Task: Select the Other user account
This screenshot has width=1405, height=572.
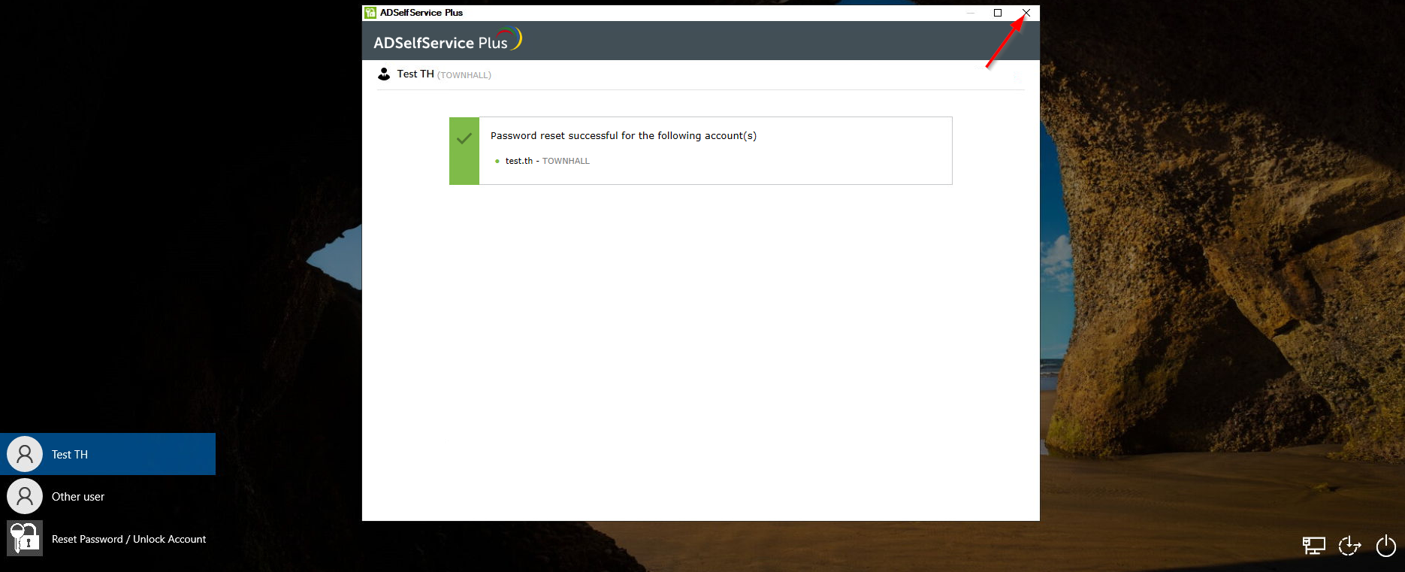Action: pyautogui.click(x=108, y=496)
